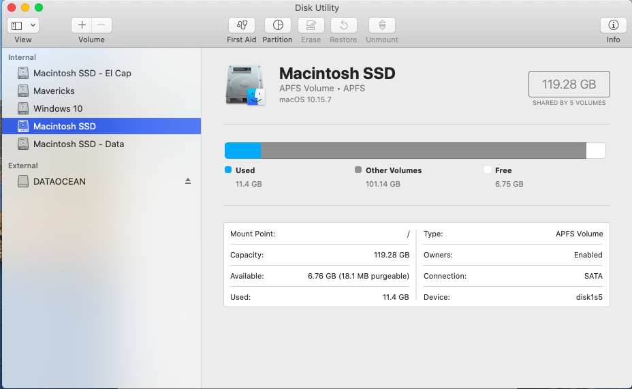The height and width of the screenshot is (389, 632).
Task: Click the blue Used legend swatch
Action: pyautogui.click(x=228, y=170)
